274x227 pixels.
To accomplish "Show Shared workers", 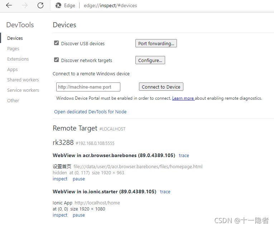I will [23, 80].
